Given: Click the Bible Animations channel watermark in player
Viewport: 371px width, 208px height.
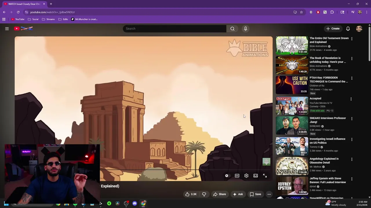Looking at the screenshot, I should (266, 162).
